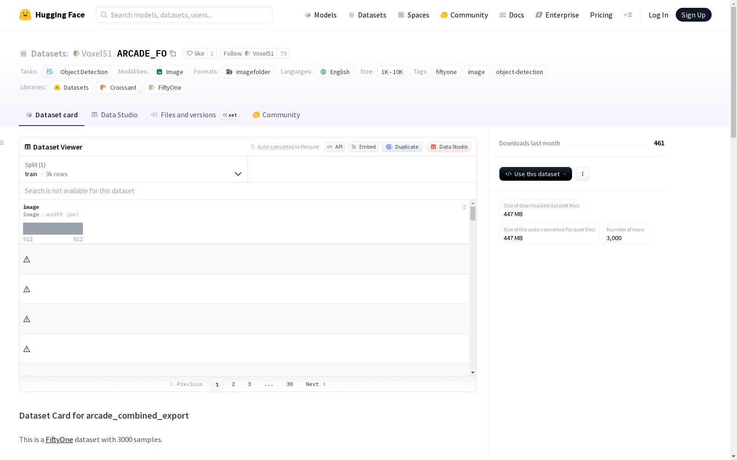The height and width of the screenshot is (460, 737).
Task: Click the 1K - 10K size tag
Action: [392, 72]
